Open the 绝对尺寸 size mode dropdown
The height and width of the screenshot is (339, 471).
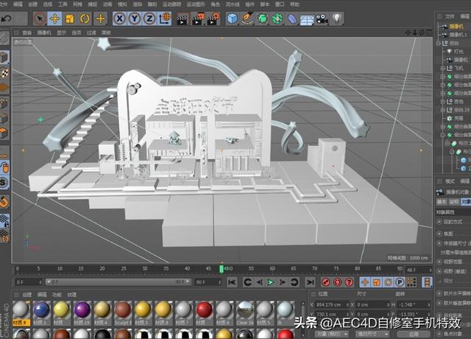pos(372,334)
